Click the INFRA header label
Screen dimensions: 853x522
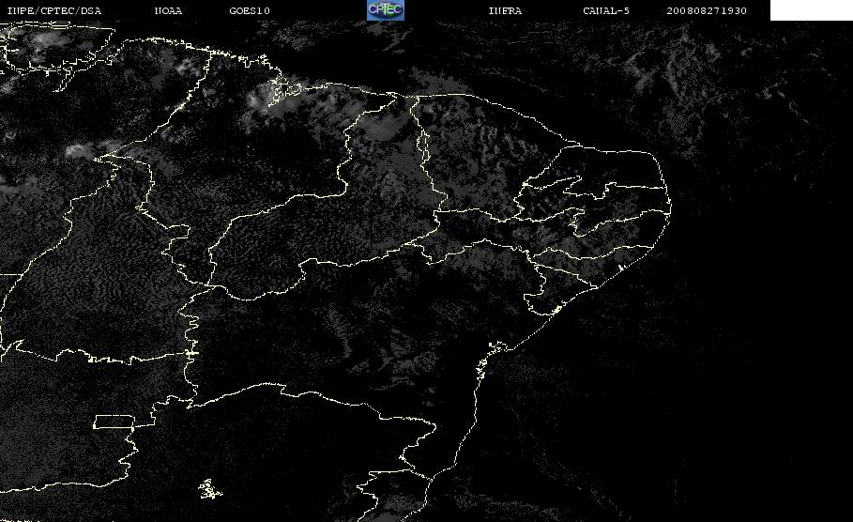(x=505, y=11)
